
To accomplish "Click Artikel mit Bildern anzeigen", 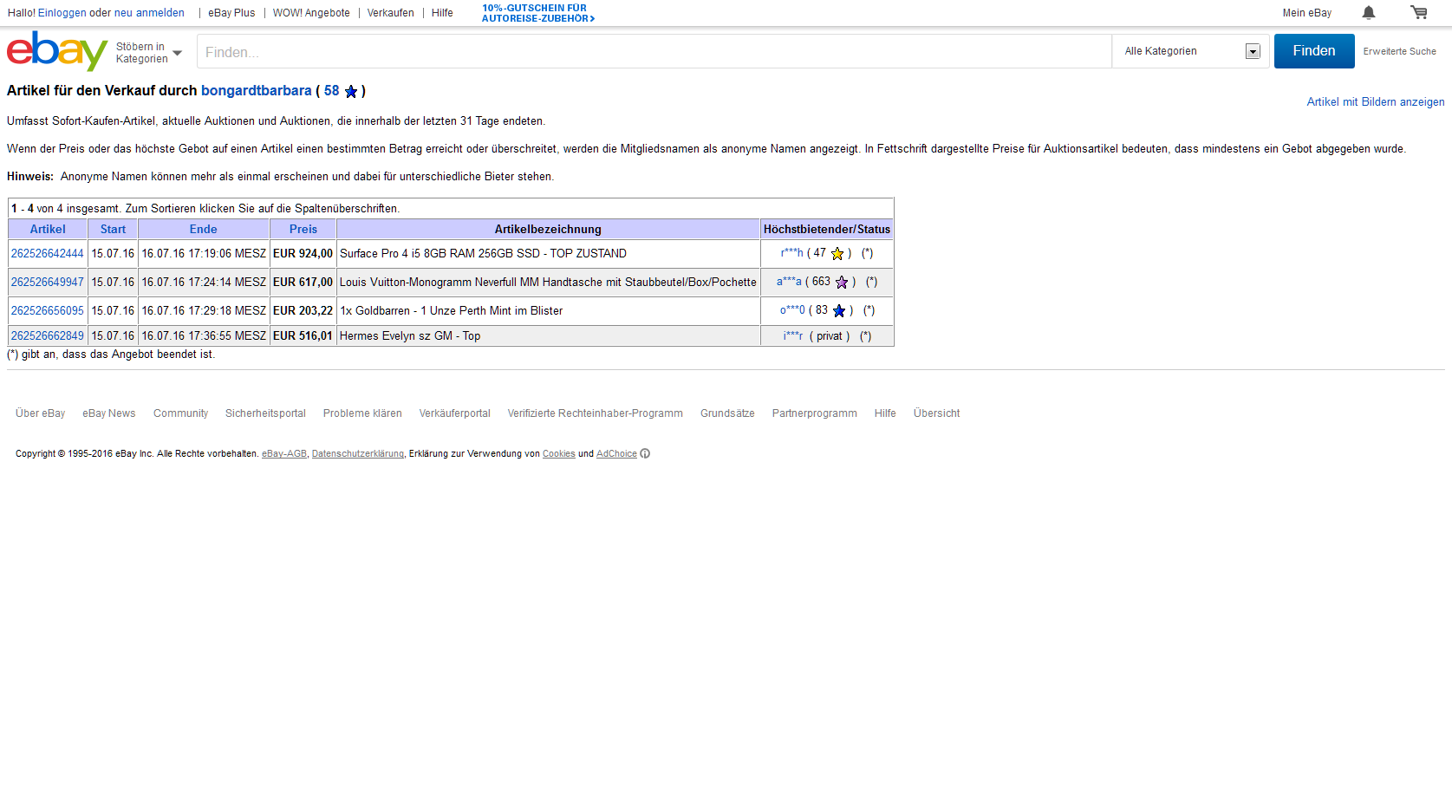I will pyautogui.click(x=1376, y=102).
